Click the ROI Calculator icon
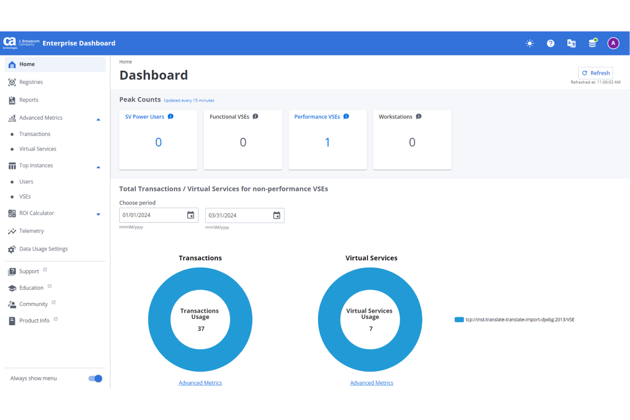The height and width of the screenshot is (420, 630). click(x=12, y=213)
